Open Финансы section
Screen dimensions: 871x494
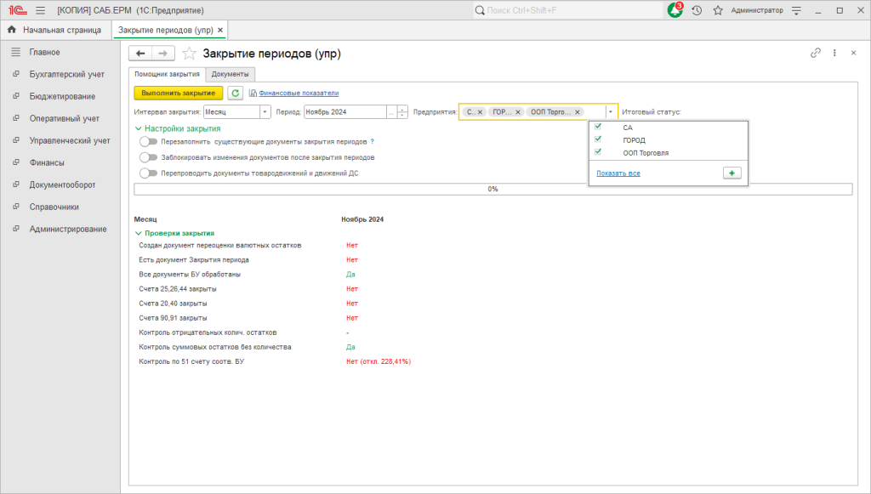coord(47,162)
